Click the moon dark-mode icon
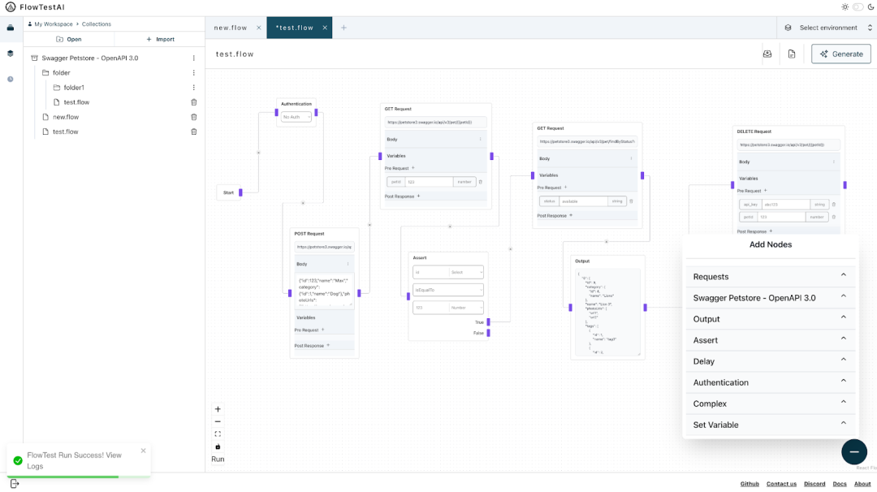The width and height of the screenshot is (877, 492). pyautogui.click(x=871, y=7)
